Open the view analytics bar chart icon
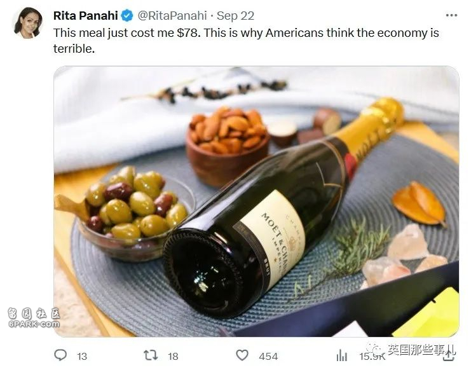Screen dimensions: 471x370 pyautogui.click(x=341, y=355)
